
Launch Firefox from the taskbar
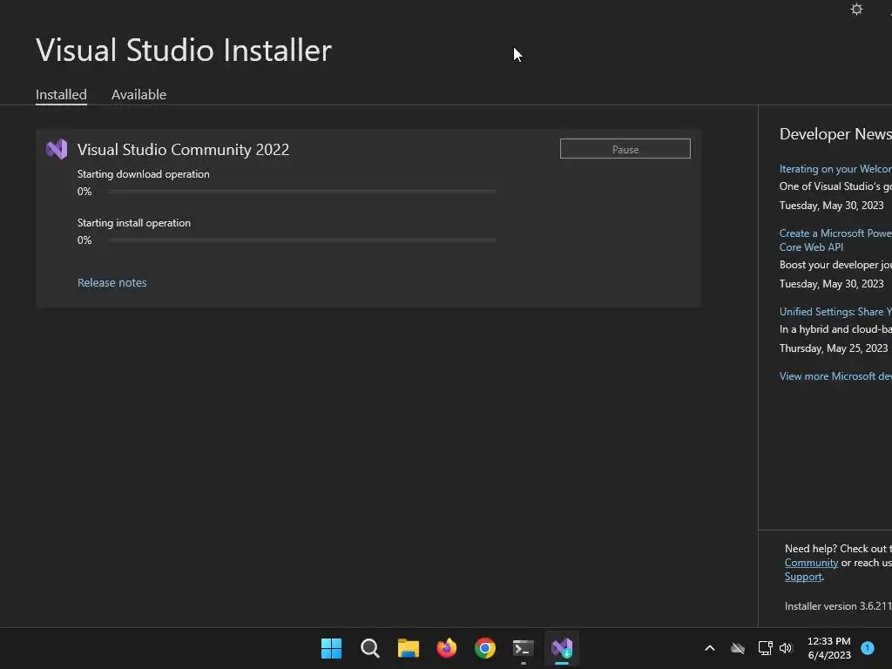[x=447, y=648]
